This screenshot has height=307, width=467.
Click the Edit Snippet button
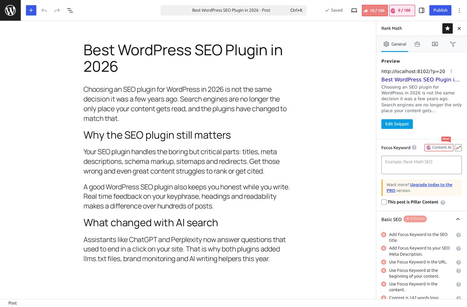(397, 124)
